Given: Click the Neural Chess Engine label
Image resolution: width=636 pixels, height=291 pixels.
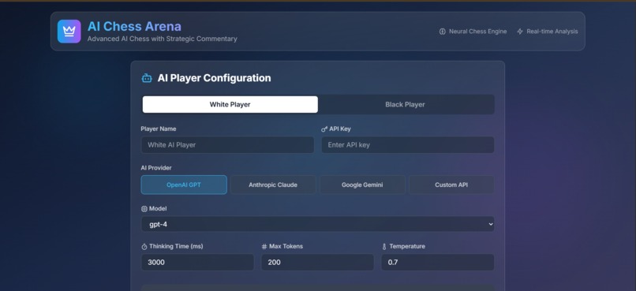Looking at the screenshot, I should click(x=478, y=32).
